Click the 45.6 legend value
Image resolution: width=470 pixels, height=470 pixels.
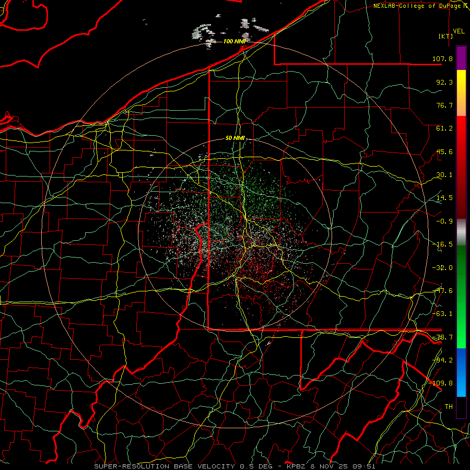(x=444, y=151)
